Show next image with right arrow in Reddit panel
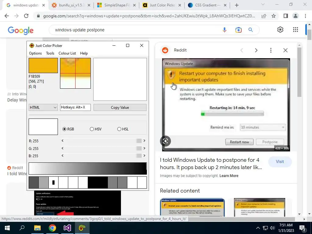 coord(256,50)
